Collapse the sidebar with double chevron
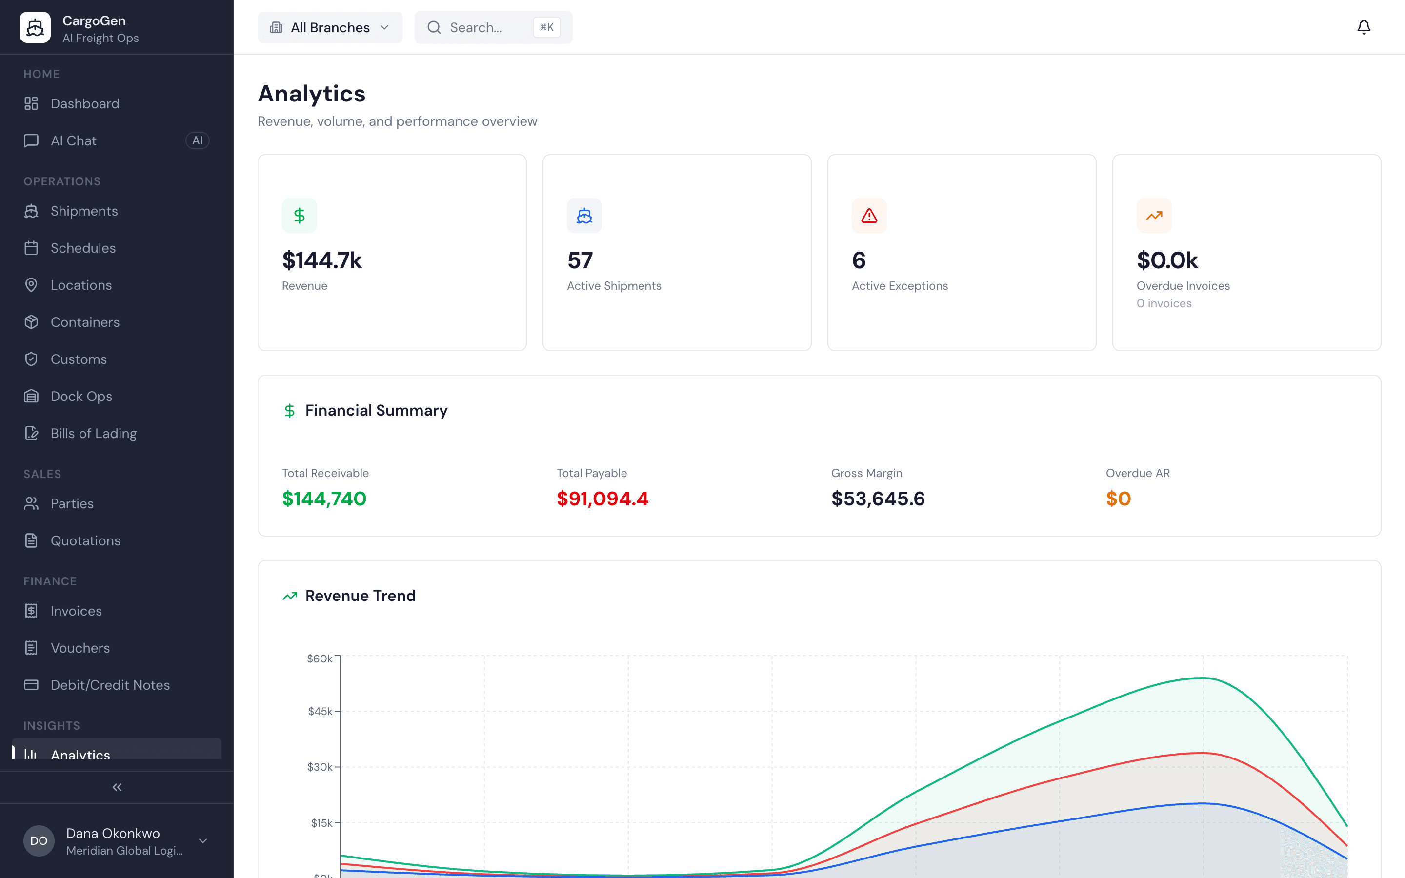Image resolution: width=1405 pixels, height=878 pixels. 117,787
